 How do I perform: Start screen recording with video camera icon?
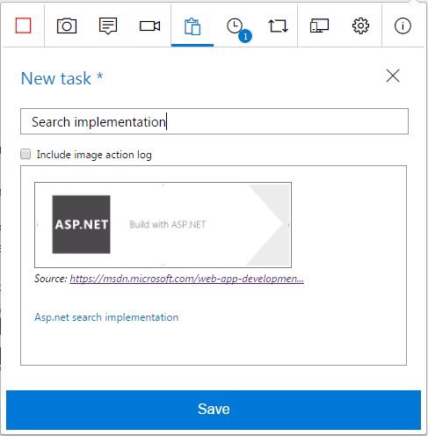point(149,25)
